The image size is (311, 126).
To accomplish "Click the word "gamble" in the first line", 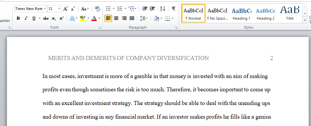I will coord(143,76).
